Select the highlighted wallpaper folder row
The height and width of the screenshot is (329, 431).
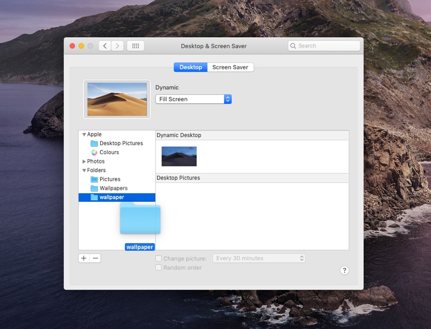click(117, 197)
